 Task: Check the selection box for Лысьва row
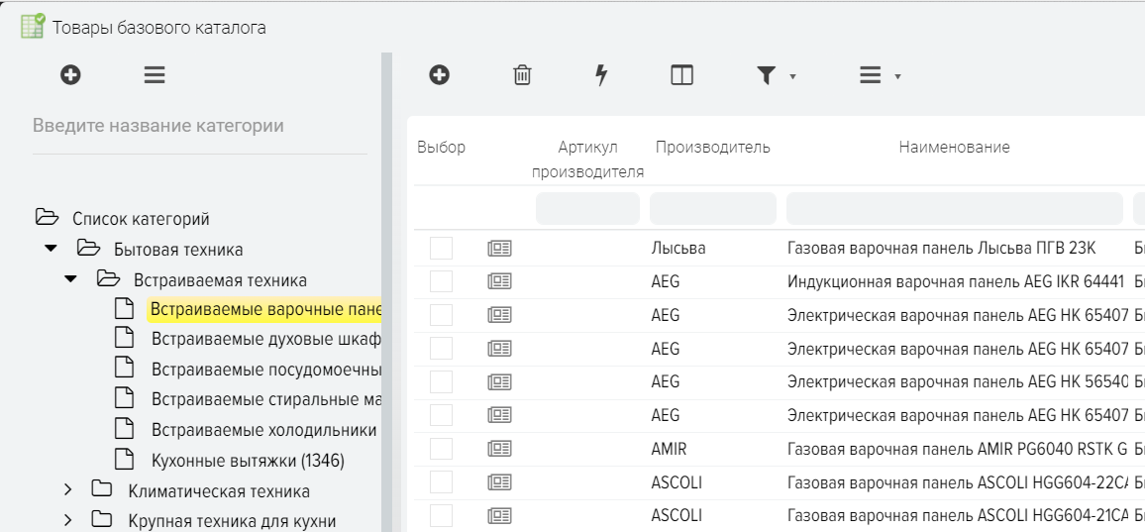(x=441, y=249)
